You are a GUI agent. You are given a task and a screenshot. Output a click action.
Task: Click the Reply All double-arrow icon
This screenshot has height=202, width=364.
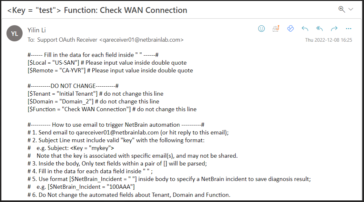tap(319, 29)
